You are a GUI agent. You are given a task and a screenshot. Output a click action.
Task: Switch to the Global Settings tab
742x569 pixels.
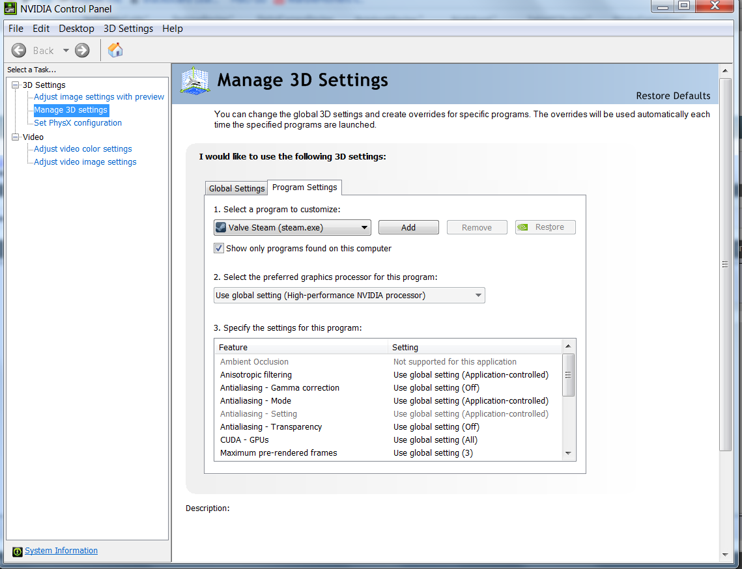(x=236, y=188)
